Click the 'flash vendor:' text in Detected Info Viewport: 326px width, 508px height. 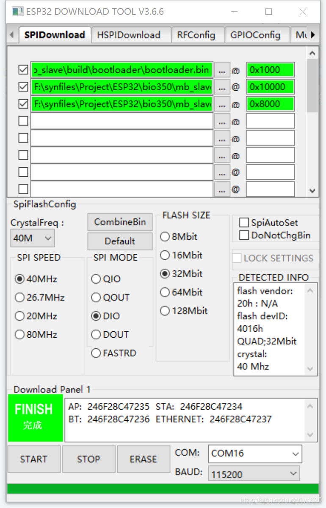coord(265,291)
